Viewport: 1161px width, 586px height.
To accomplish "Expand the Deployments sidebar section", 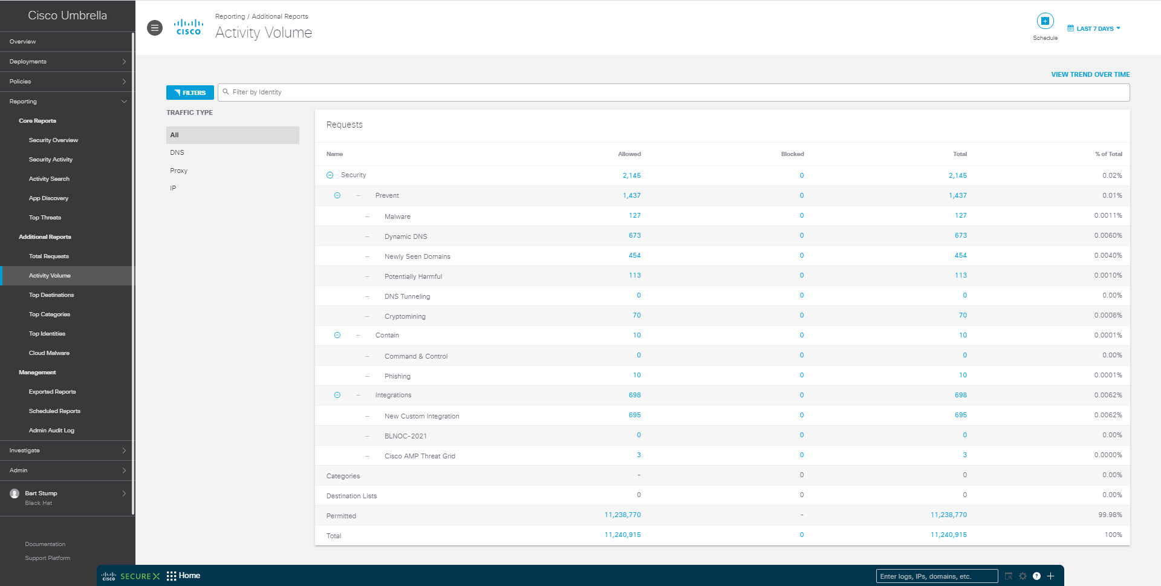I will pos(67,62).
